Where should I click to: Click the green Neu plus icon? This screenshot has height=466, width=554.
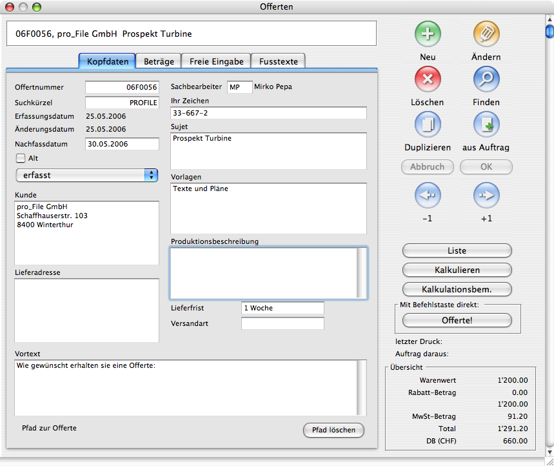coord(427,34)
